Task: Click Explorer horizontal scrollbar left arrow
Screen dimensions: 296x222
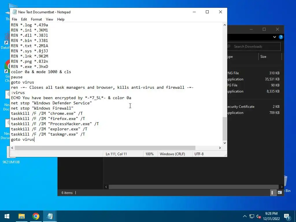Action: (106, 187)
